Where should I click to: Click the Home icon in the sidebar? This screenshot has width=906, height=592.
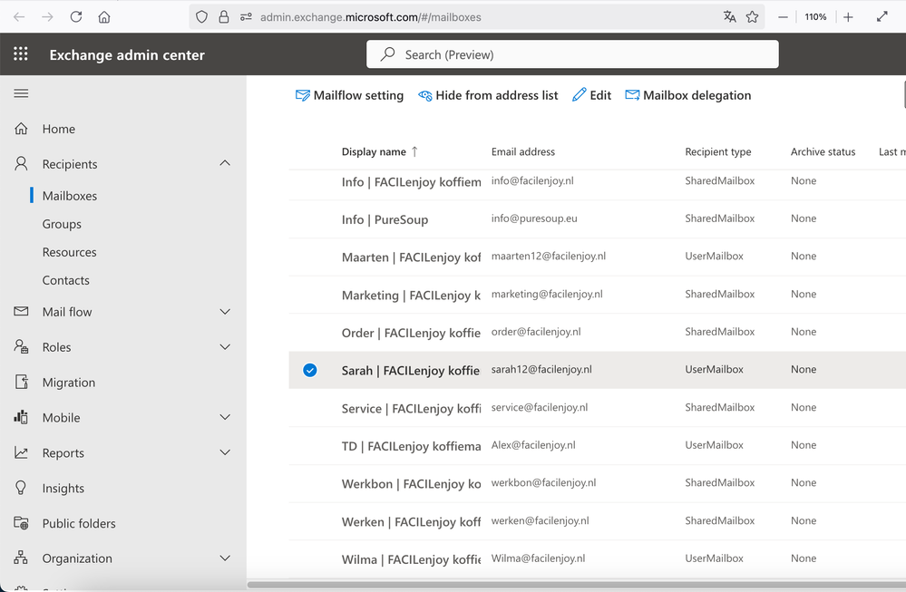22,129
